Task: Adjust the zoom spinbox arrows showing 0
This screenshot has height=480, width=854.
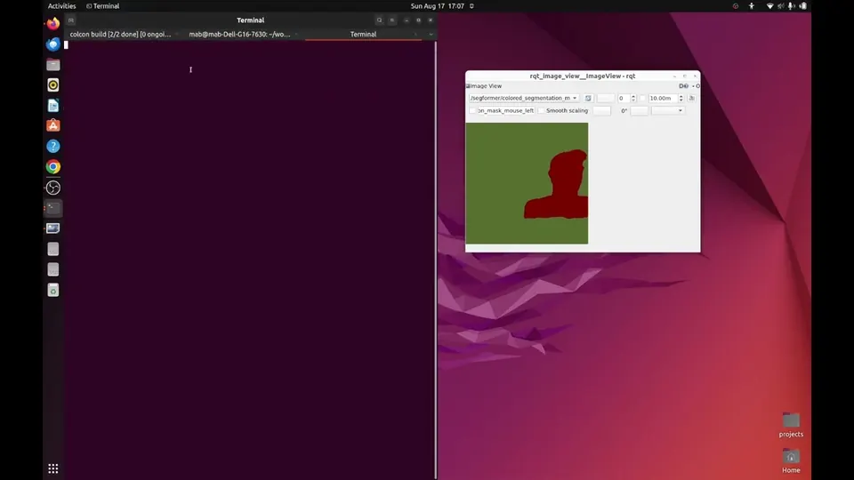Action: (x=632, y=99)
